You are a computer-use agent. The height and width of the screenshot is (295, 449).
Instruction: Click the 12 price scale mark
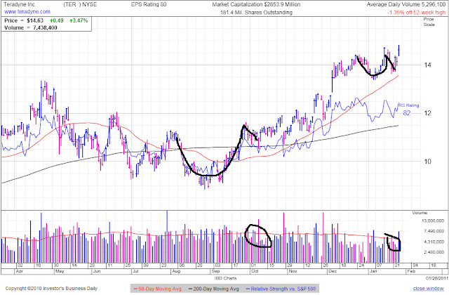coord(427,113)
